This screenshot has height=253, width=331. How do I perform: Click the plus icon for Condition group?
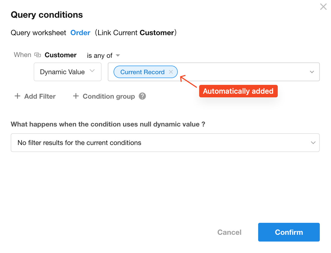[76, 96]
